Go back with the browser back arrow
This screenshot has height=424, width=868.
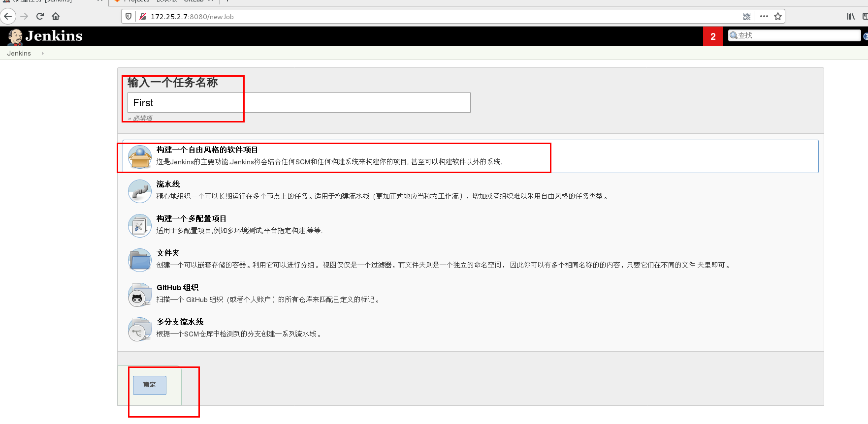tap(8, 16)
